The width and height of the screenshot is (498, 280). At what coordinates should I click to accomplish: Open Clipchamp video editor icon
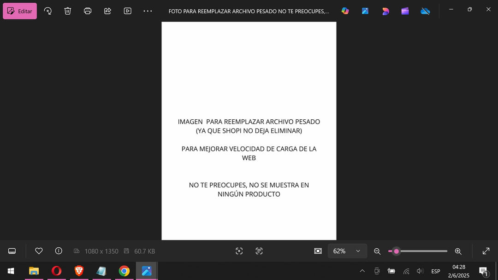pyautogui.click(x=405, y=11)
